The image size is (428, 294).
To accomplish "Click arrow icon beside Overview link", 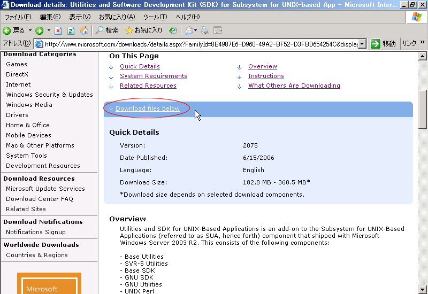I will (239, 67).
